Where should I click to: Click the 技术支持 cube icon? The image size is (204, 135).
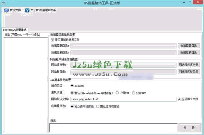pos(6,10)
